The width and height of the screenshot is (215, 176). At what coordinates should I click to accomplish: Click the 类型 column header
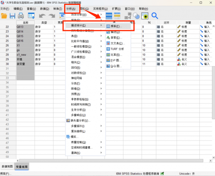[44, 22]
